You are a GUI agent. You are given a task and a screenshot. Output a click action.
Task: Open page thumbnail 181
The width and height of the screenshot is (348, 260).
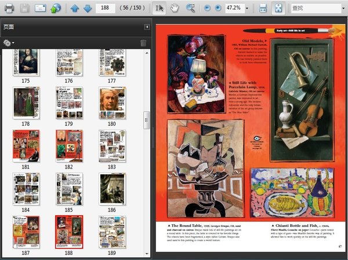pos(26,146)
